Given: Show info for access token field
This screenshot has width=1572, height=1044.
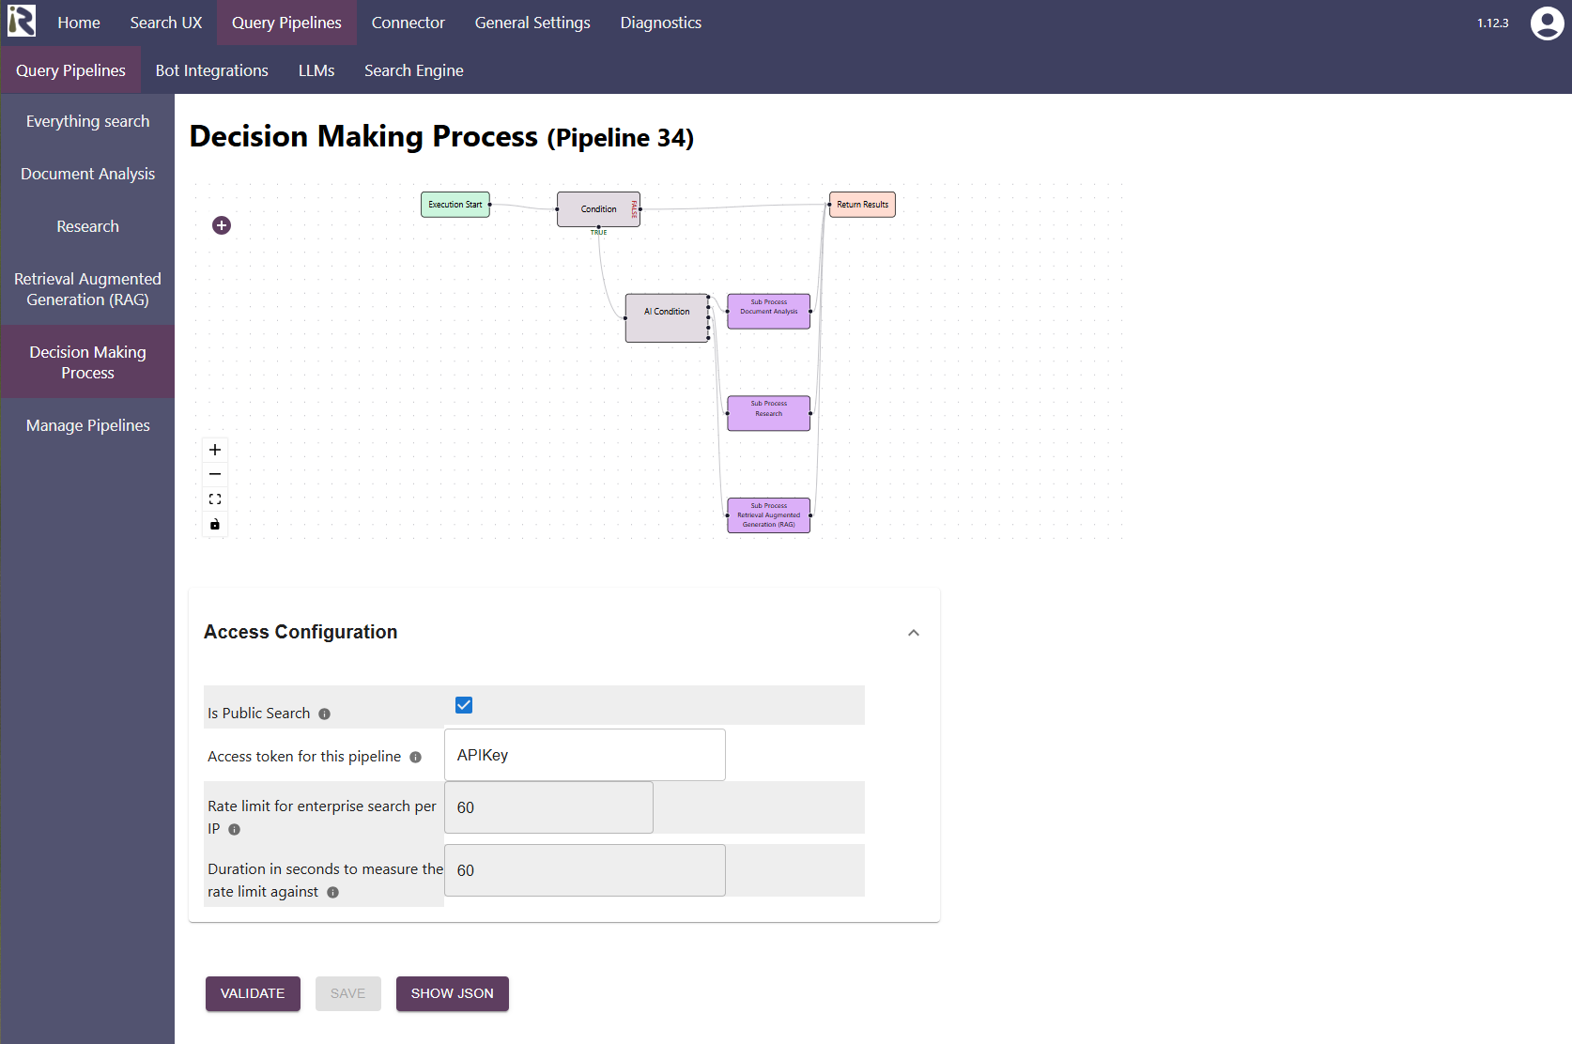Looking at the screenshot, I should (415, 758).
